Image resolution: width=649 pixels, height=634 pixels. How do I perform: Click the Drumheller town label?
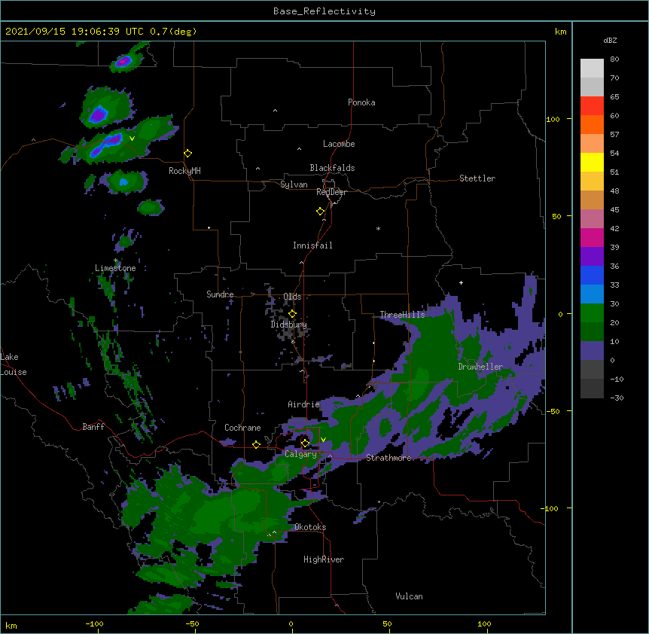(480, 367)
